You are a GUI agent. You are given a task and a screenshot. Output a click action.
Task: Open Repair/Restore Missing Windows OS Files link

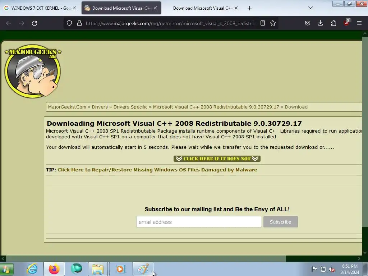pyautogui.click(x=157, y=170)
